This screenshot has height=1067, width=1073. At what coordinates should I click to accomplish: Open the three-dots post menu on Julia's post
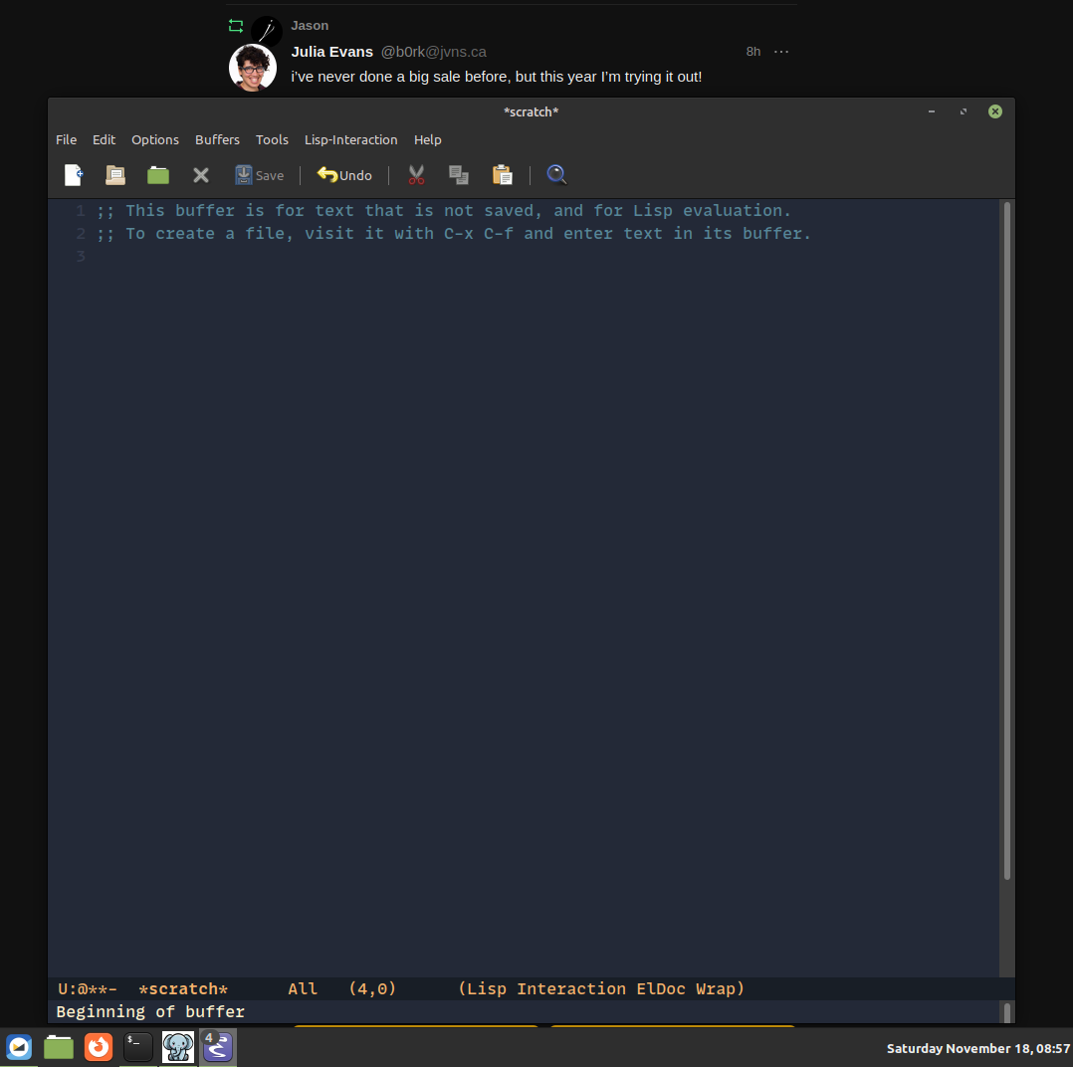781,52
